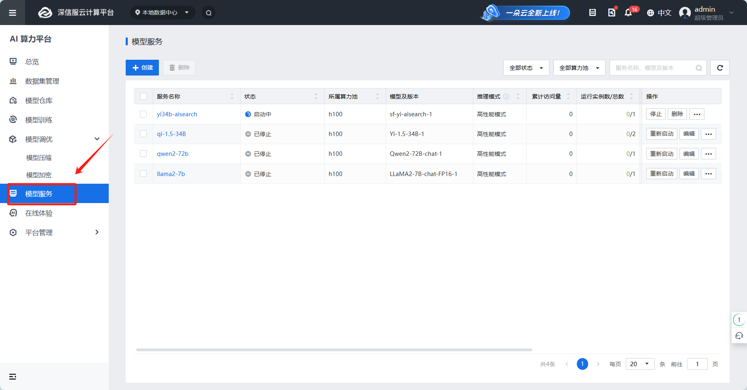Click the 模型仓库 sidebar icon

(13, 100)
